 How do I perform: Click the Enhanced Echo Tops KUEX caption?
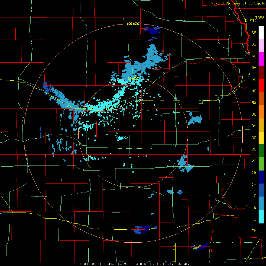tap(134, 264)
